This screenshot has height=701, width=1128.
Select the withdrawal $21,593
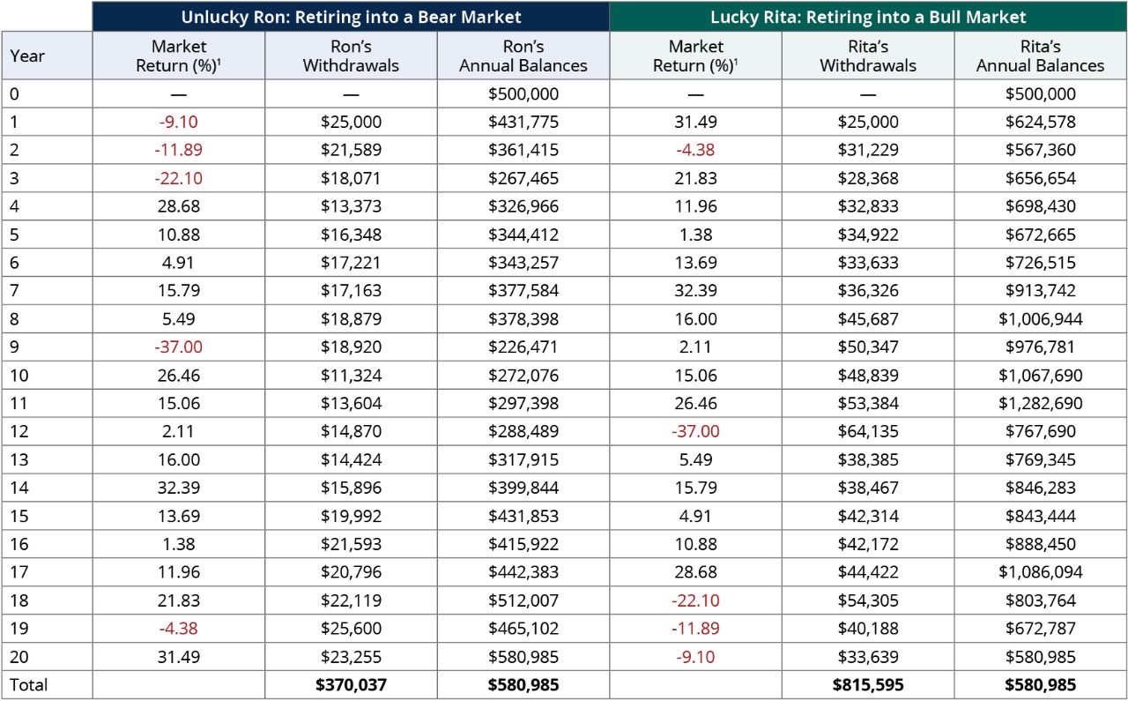click(351, 544)
